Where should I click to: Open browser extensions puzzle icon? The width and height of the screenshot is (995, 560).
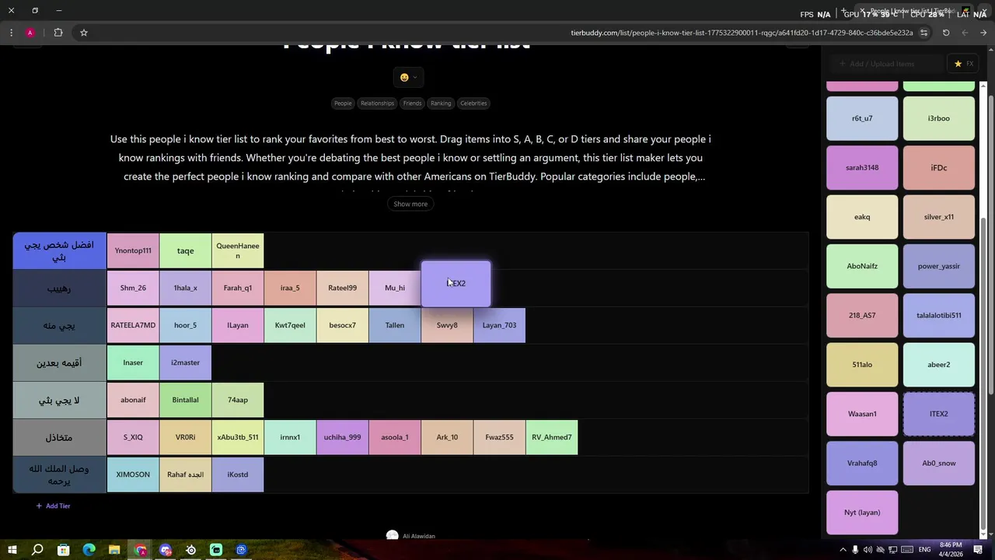pyautogui.click(x=58, y=33)
